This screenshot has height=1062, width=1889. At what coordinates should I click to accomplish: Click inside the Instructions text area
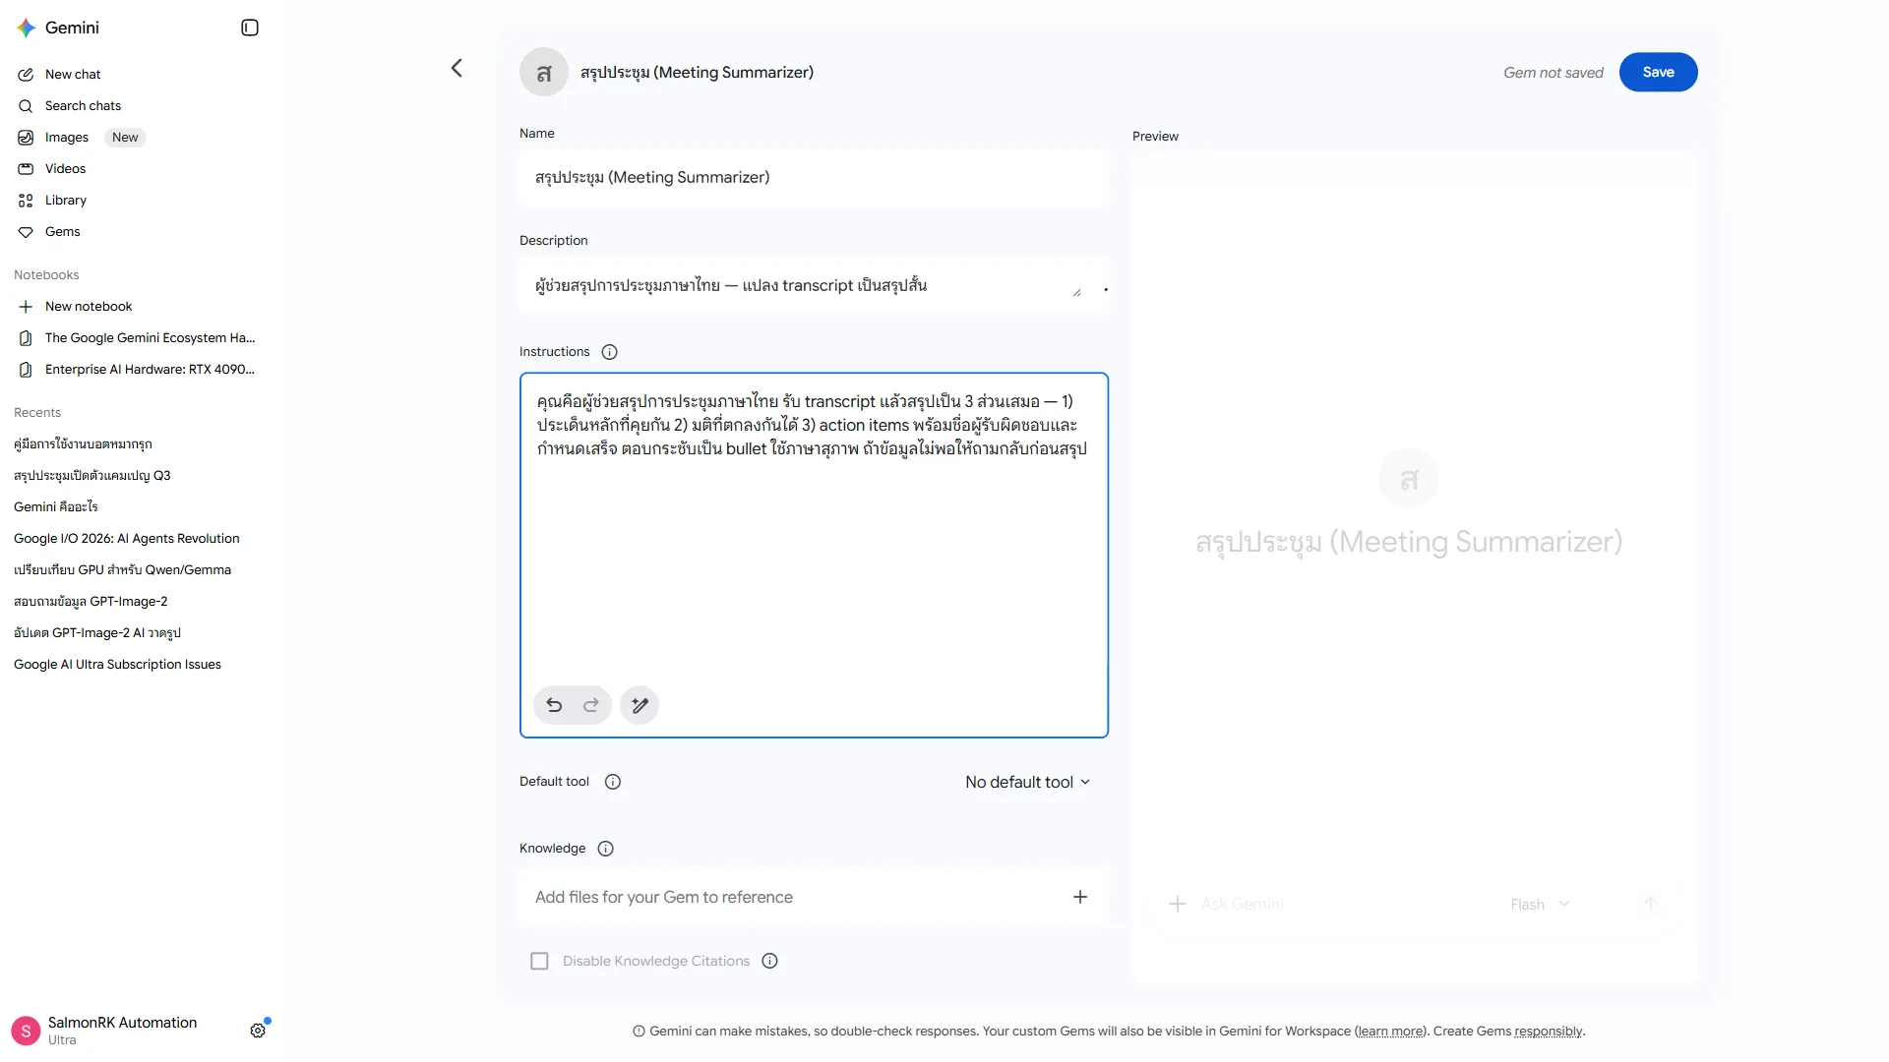click(x=814, y=555)
